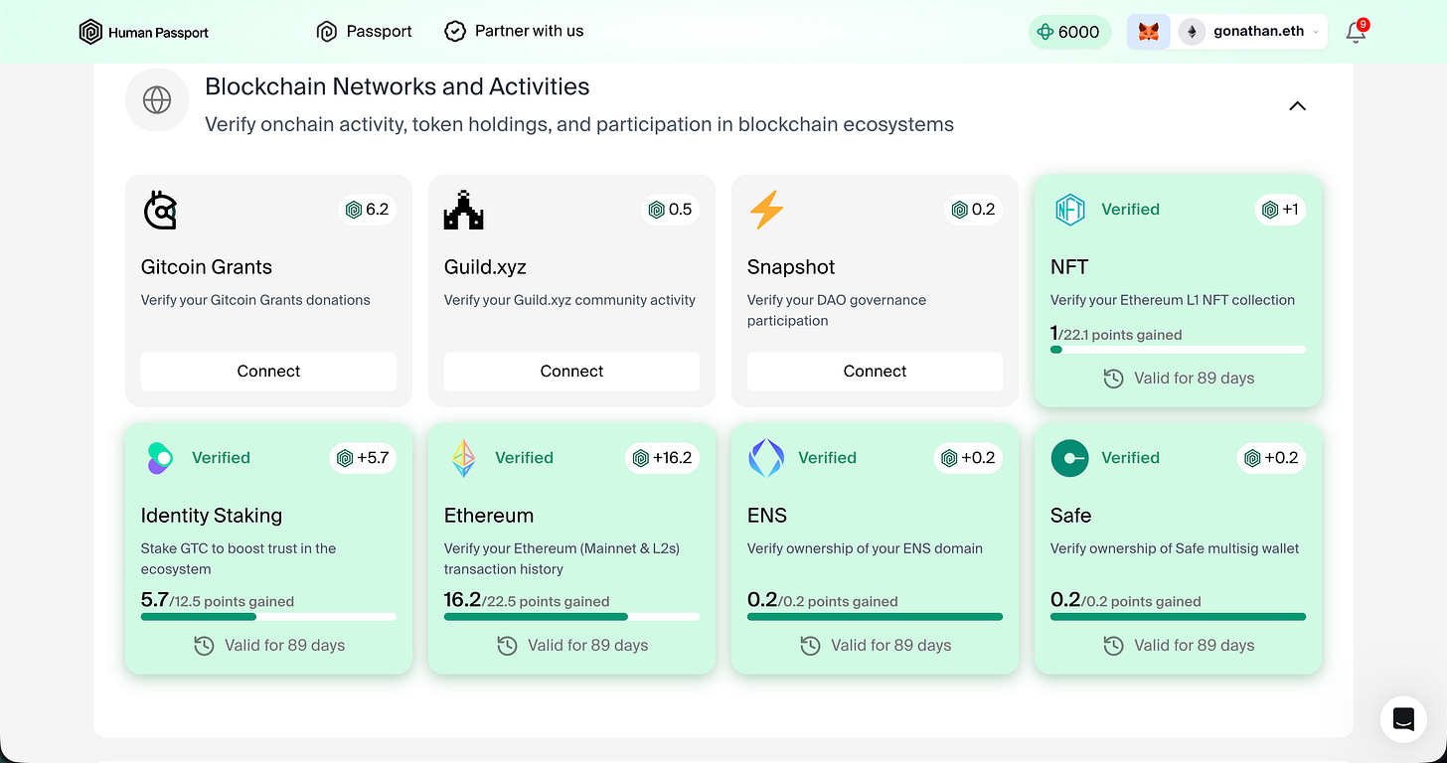The image size is (1447, 763).
Task: Open the Identity Staking card title
Action: [x=212, y=516]
